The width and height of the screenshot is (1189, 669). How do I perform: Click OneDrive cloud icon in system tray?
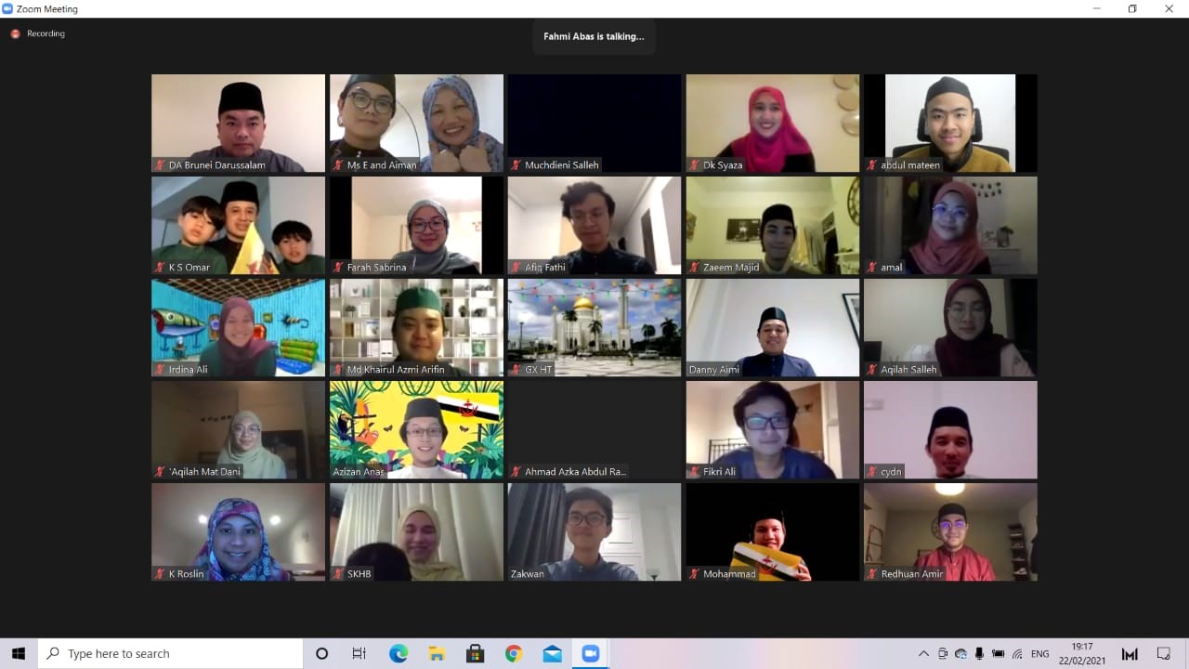pos(961,654)
